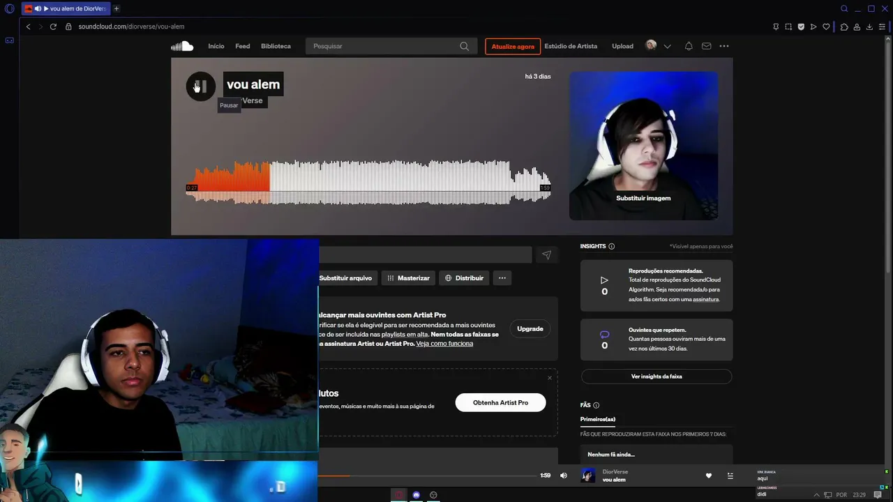Open the header three-dots more menu
Viewport: 893px width, 502px height.
coord(724,46)
